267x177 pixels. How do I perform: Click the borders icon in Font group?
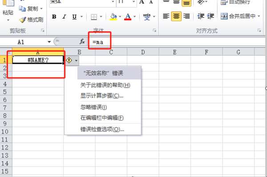[94, 17]
